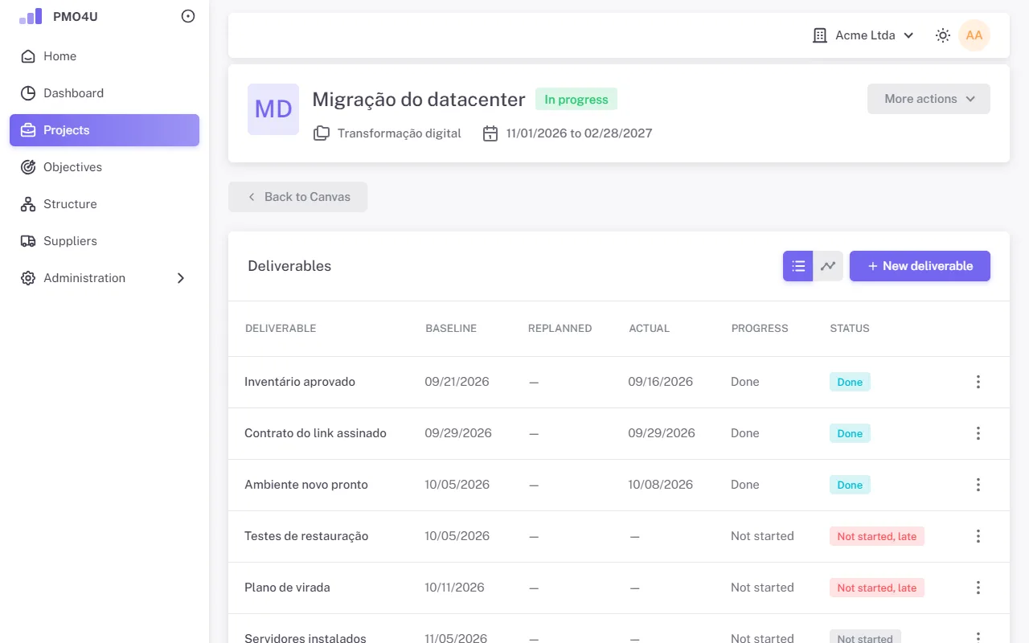Screen dimensions: 1029x643
Task: Switch deliverables to list view
Action: [x=798, y=266]
